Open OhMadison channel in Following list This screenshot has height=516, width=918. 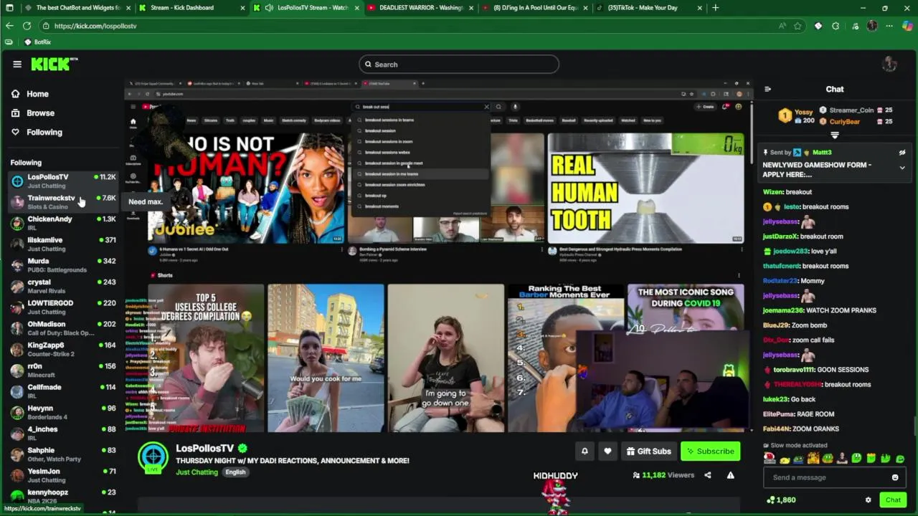click(x=63, y=328)
